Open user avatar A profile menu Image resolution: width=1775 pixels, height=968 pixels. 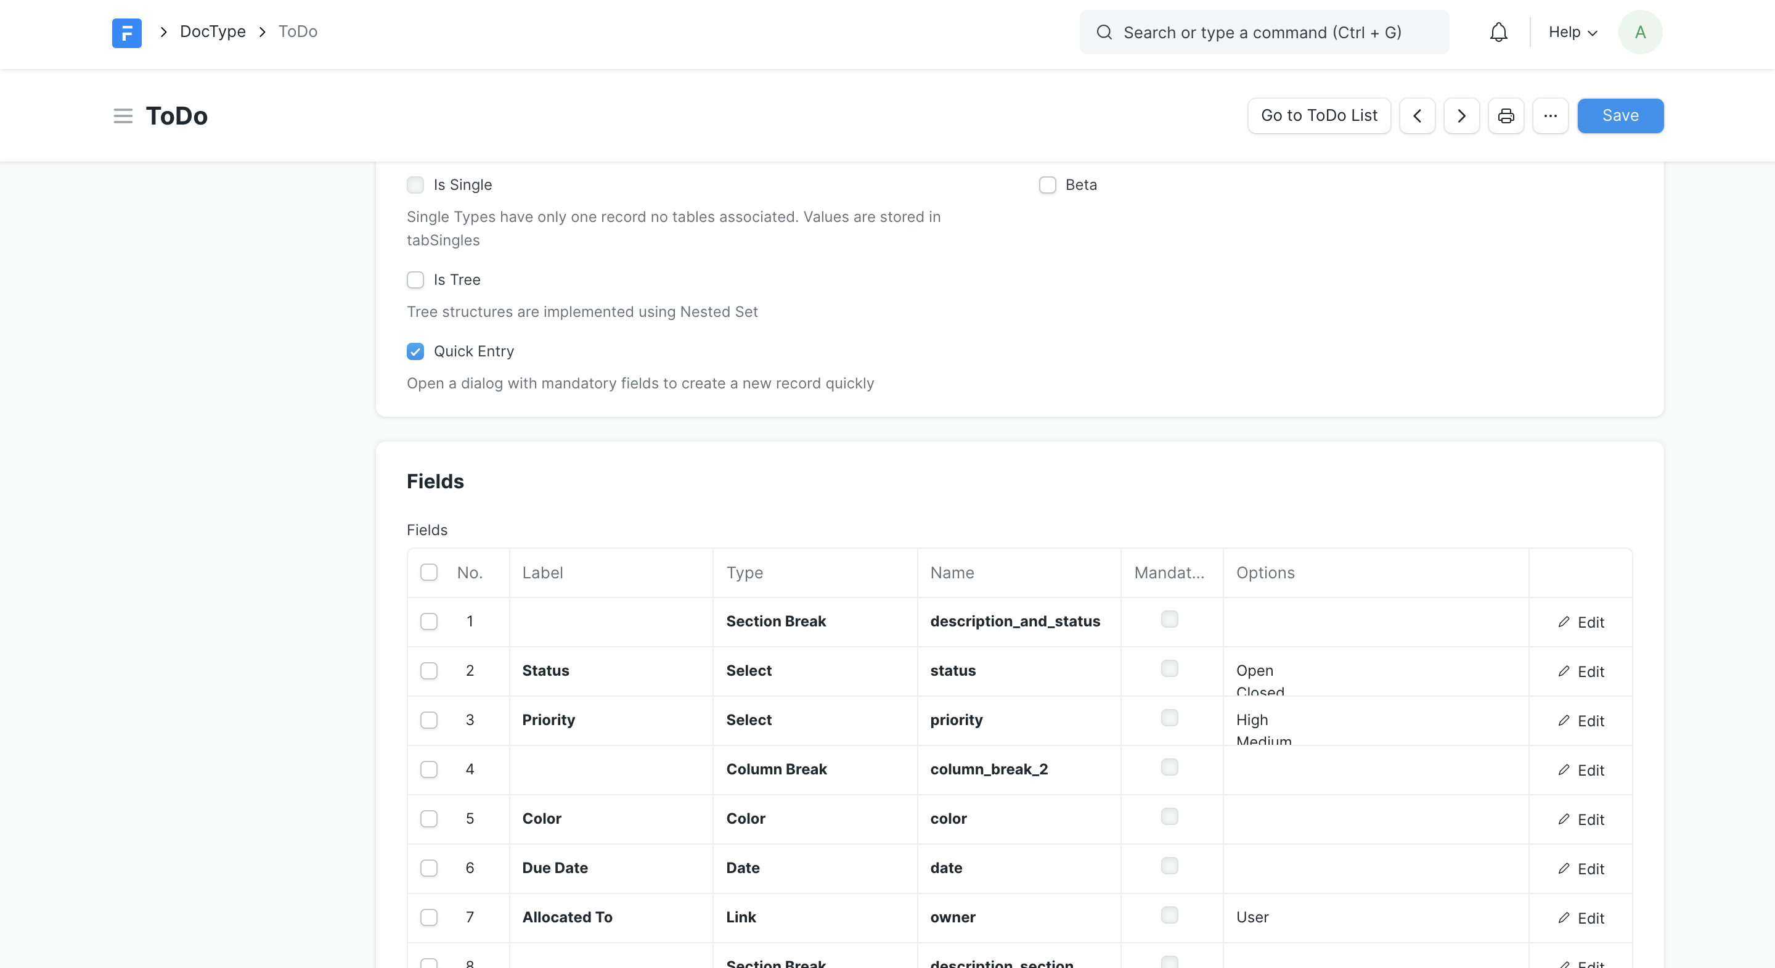(1639, 33)
